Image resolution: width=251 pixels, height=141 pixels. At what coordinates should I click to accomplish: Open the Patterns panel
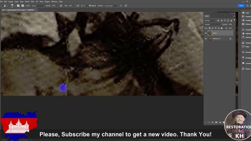(x=246, y=24)
